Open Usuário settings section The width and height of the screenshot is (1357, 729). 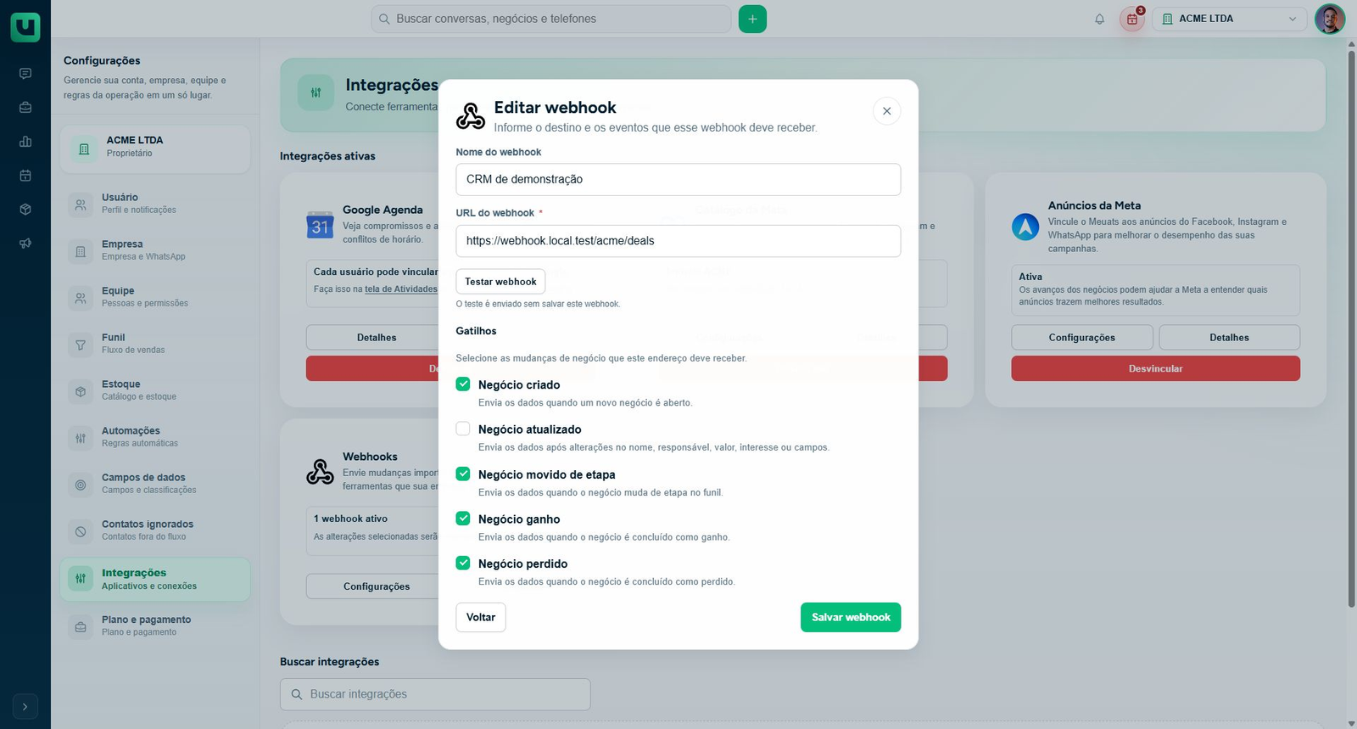click(x=155, y=204)
